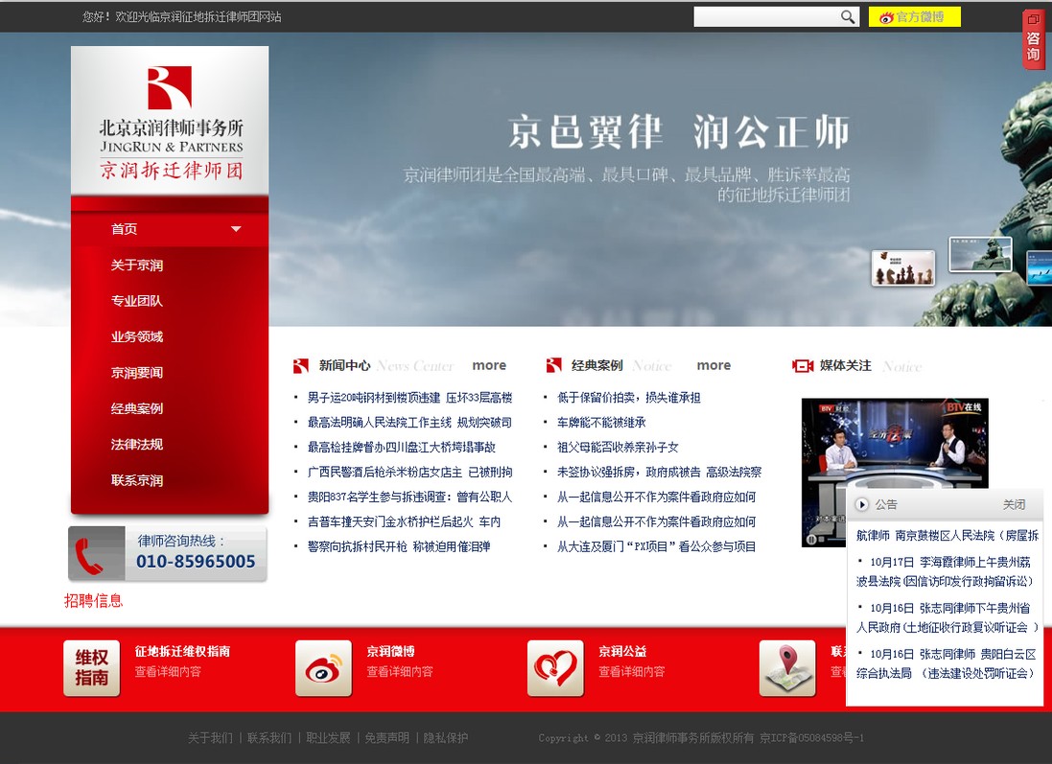Click the search magnifier icon
This screenshot has height=764, width=1052.
click(x=848, y=16)
